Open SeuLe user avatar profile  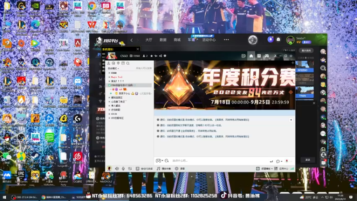click(x=290, y=40)
